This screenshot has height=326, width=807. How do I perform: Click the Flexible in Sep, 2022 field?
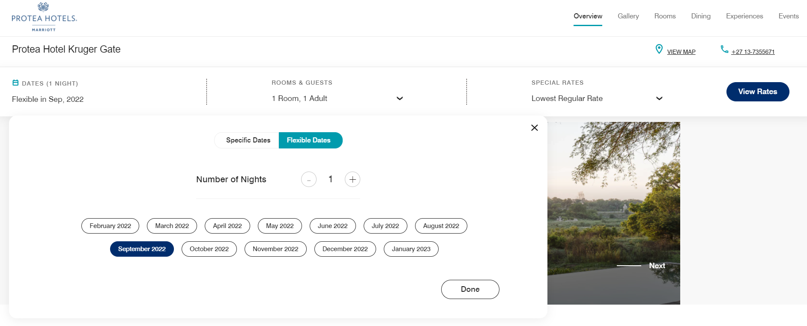[48, 99]
